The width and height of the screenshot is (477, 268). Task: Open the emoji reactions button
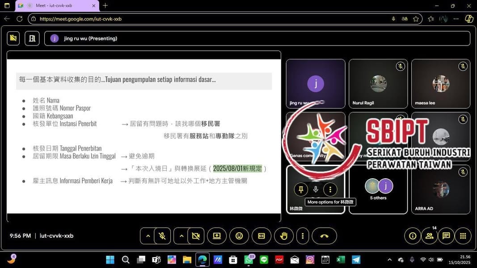tap(239, 236)
